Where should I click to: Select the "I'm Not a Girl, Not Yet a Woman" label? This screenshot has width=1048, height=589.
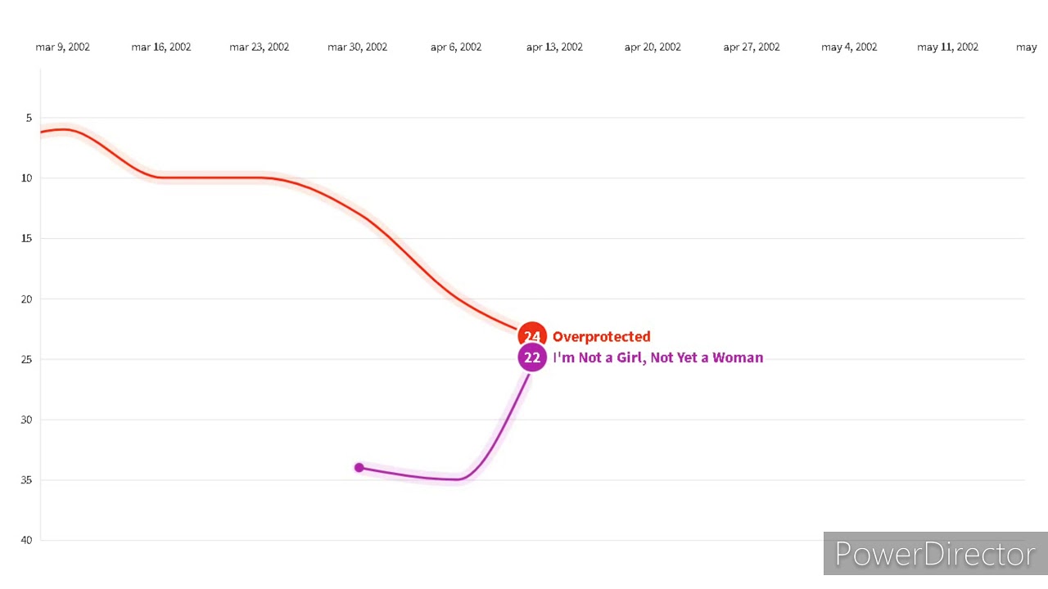tap(657, 357)
